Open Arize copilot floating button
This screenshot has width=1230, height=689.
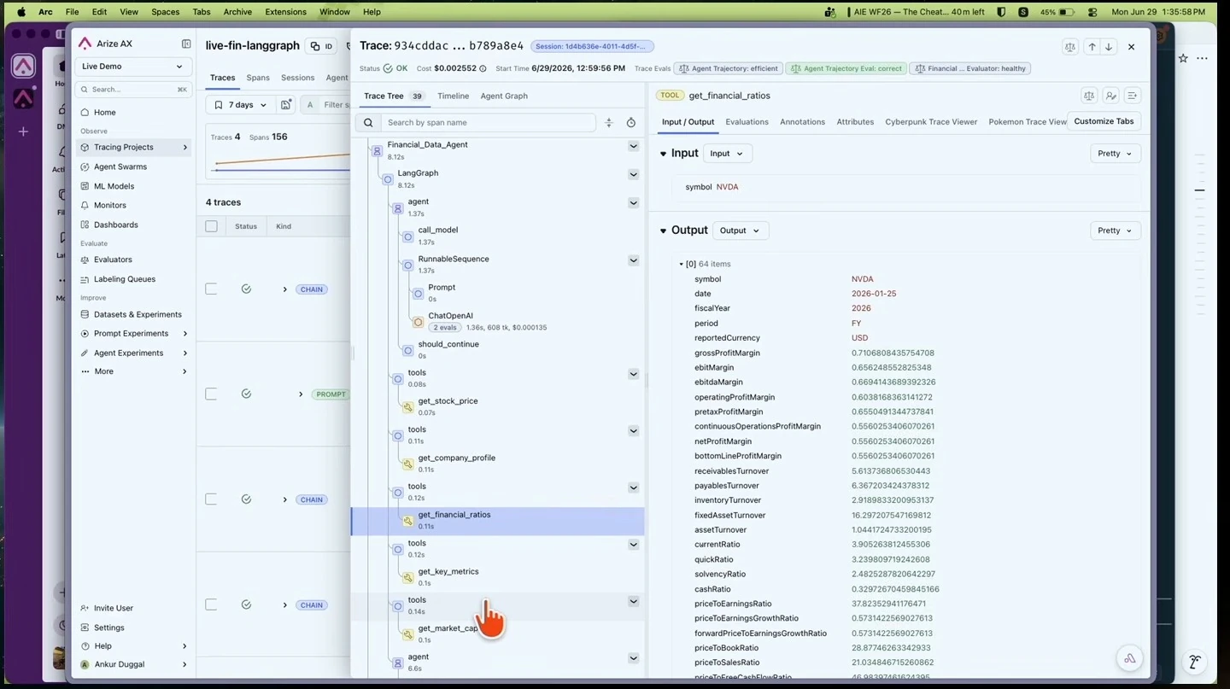pyautogui.click(x=1130, y=658)
